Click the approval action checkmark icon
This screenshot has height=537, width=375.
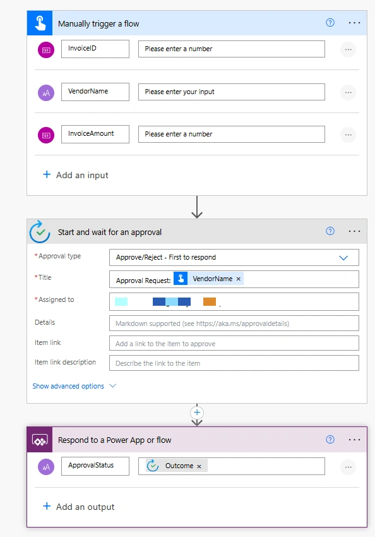click(40, 232)
